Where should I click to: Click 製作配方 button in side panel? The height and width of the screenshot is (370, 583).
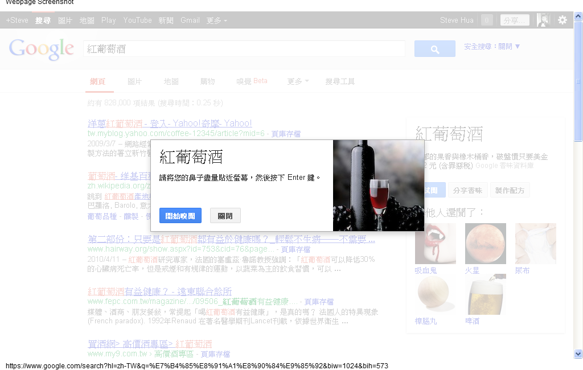tap(510, 190)
